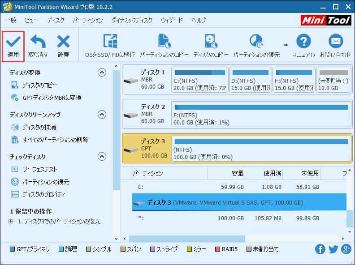Click the 破棄 (Discard) X icon
Viewport: 355px width, 265px height.
63,42
